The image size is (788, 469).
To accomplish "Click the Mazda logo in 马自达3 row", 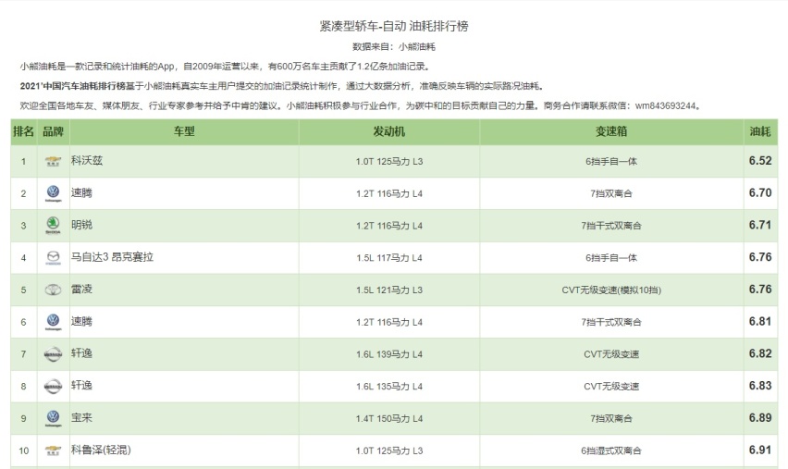I will pyautogui.click(x=53, y=258).
